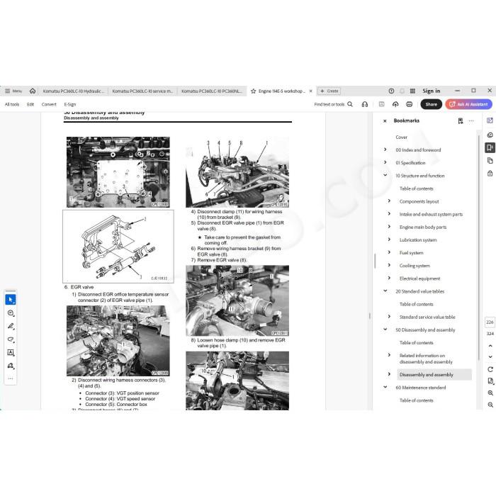
Task: Expand Standard service value table bookmark
Action: pos(389,316)
